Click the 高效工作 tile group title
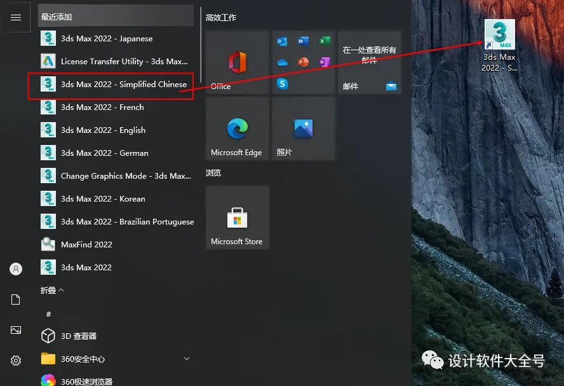The image size is (564, 386). tap(221, 17)
